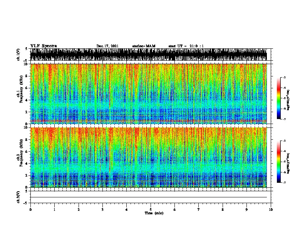Click the time axis tick label "5"
This screenshot has height=235, width=305.
point(151,210)
